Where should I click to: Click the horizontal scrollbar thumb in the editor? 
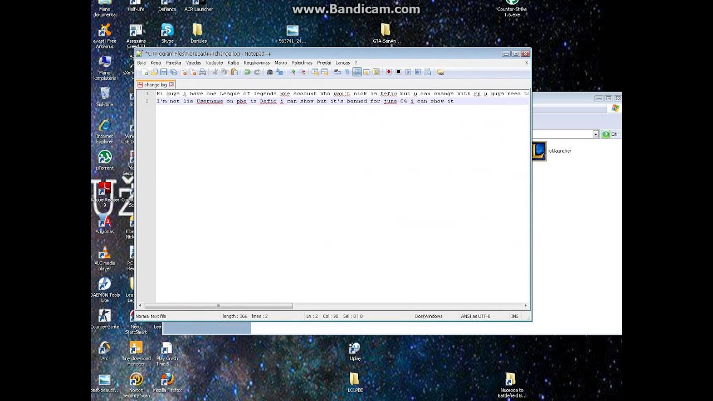218,306
